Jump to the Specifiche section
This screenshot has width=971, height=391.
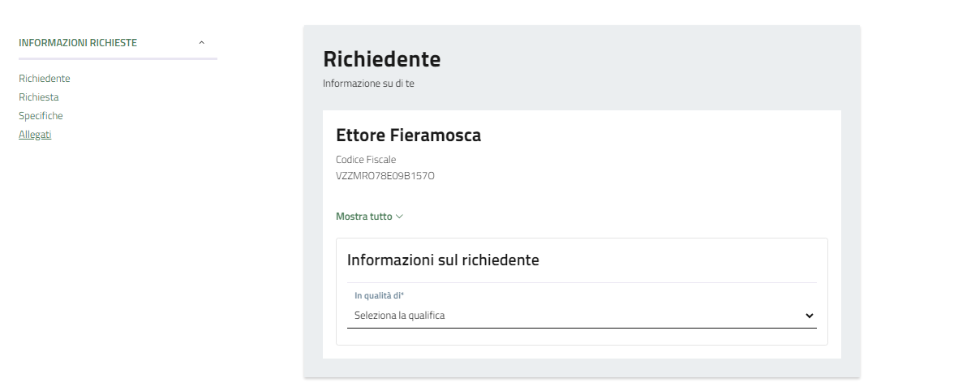point(41,116)
